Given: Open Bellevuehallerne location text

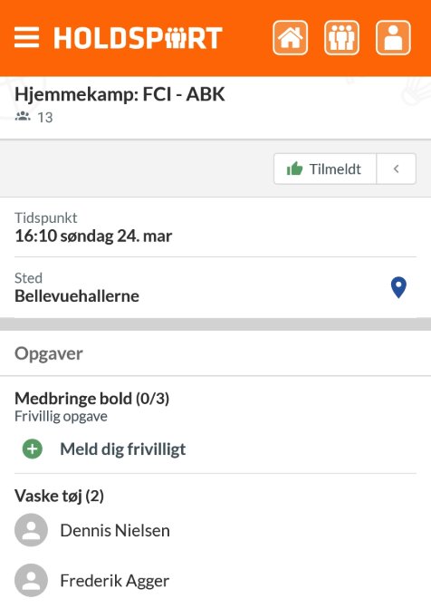Looking at the screenshot, I should pyautogui.click(x=77, y=296).
